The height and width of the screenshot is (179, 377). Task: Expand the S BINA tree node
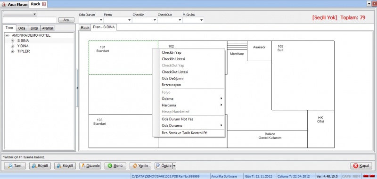click(x=12, y=41)
